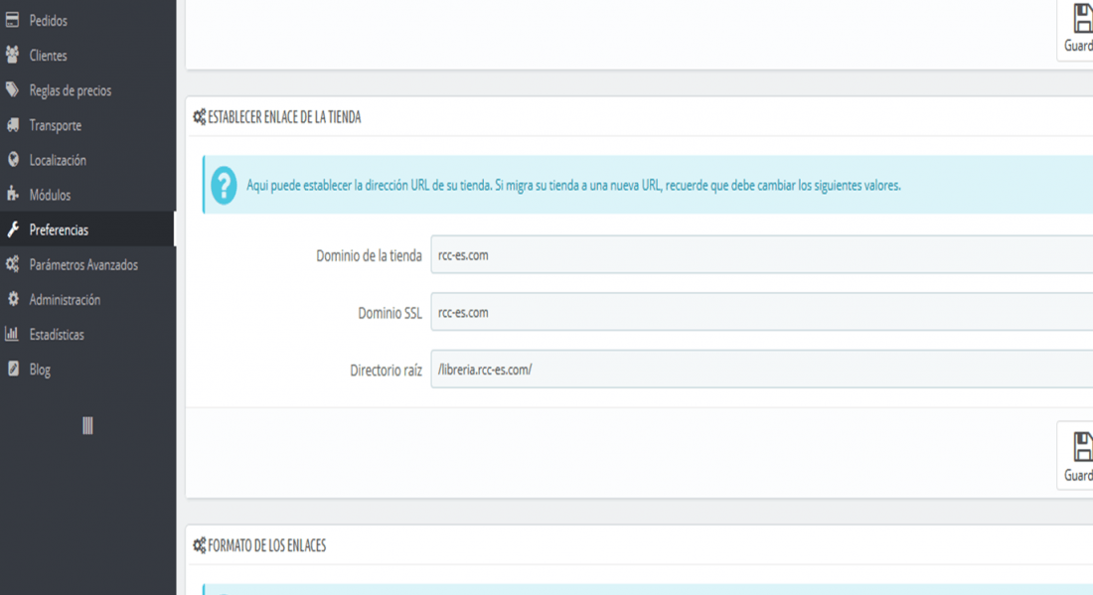Save shop link settings with the Guardar floppy-disk button
This screenshot has width=1093, height=595.
click(1076, 456)
